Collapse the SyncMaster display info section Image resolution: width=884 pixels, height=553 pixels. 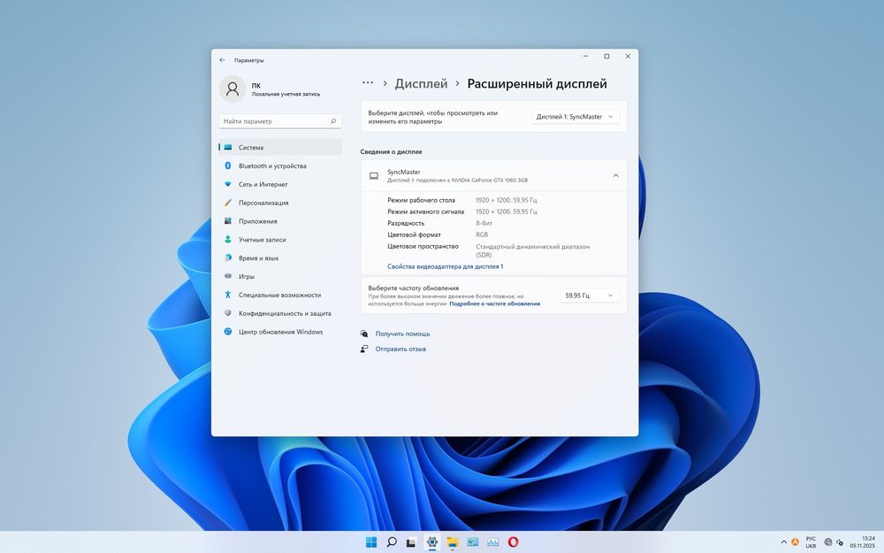[x=615, y=176]
